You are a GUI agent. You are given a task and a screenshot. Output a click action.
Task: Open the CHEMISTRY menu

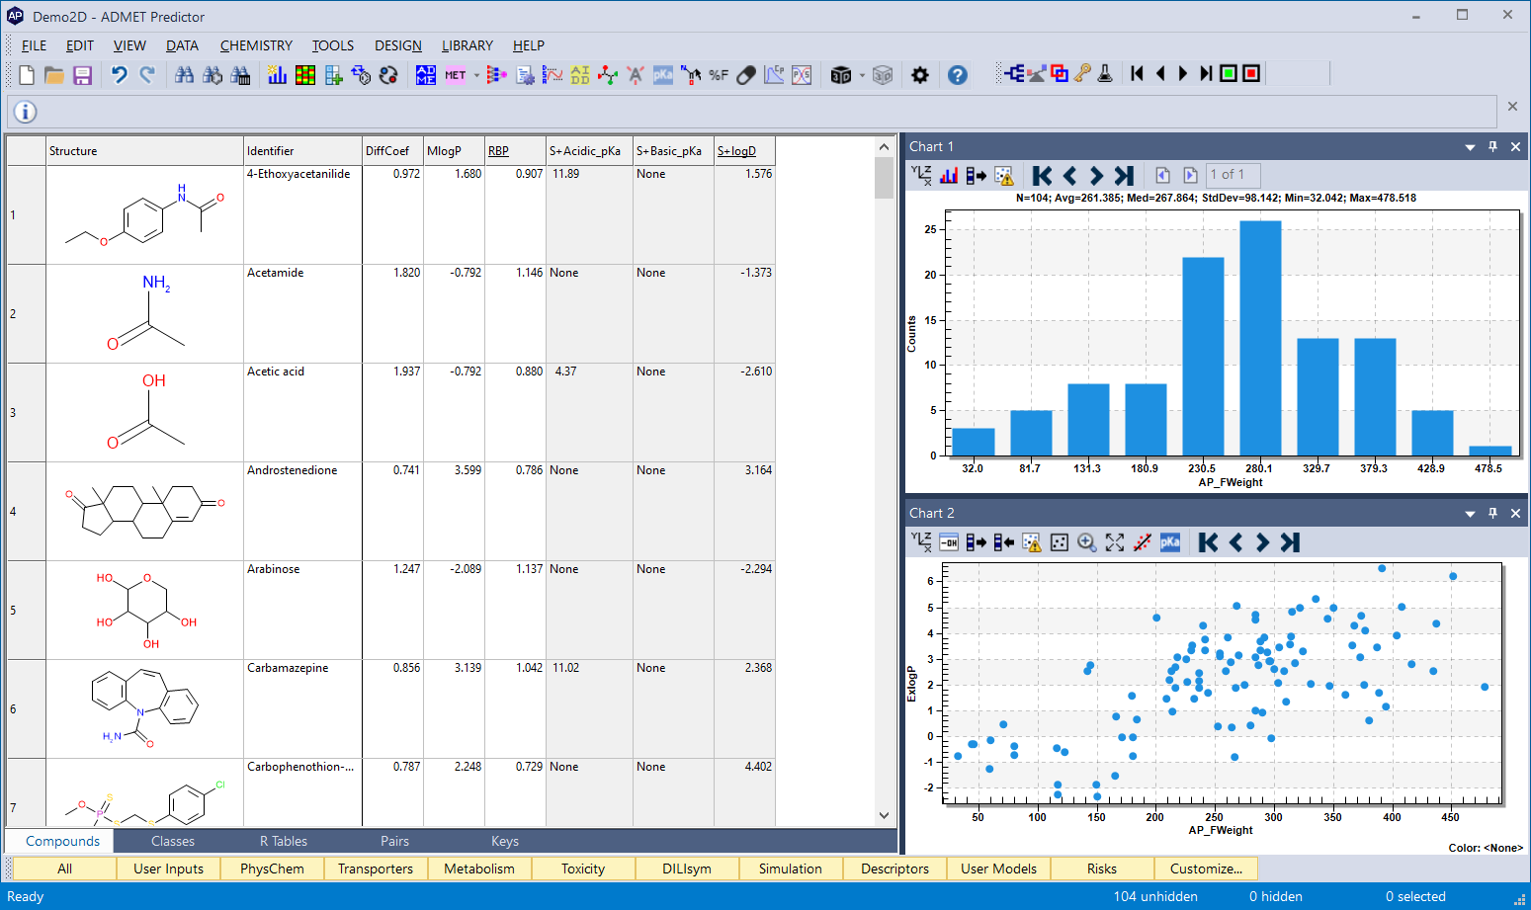click(256, 45)
